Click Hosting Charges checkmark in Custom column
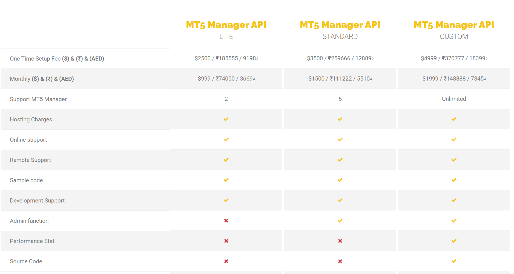Image resolution: width=514 pixels, height=274 pixels. point(454,119)
